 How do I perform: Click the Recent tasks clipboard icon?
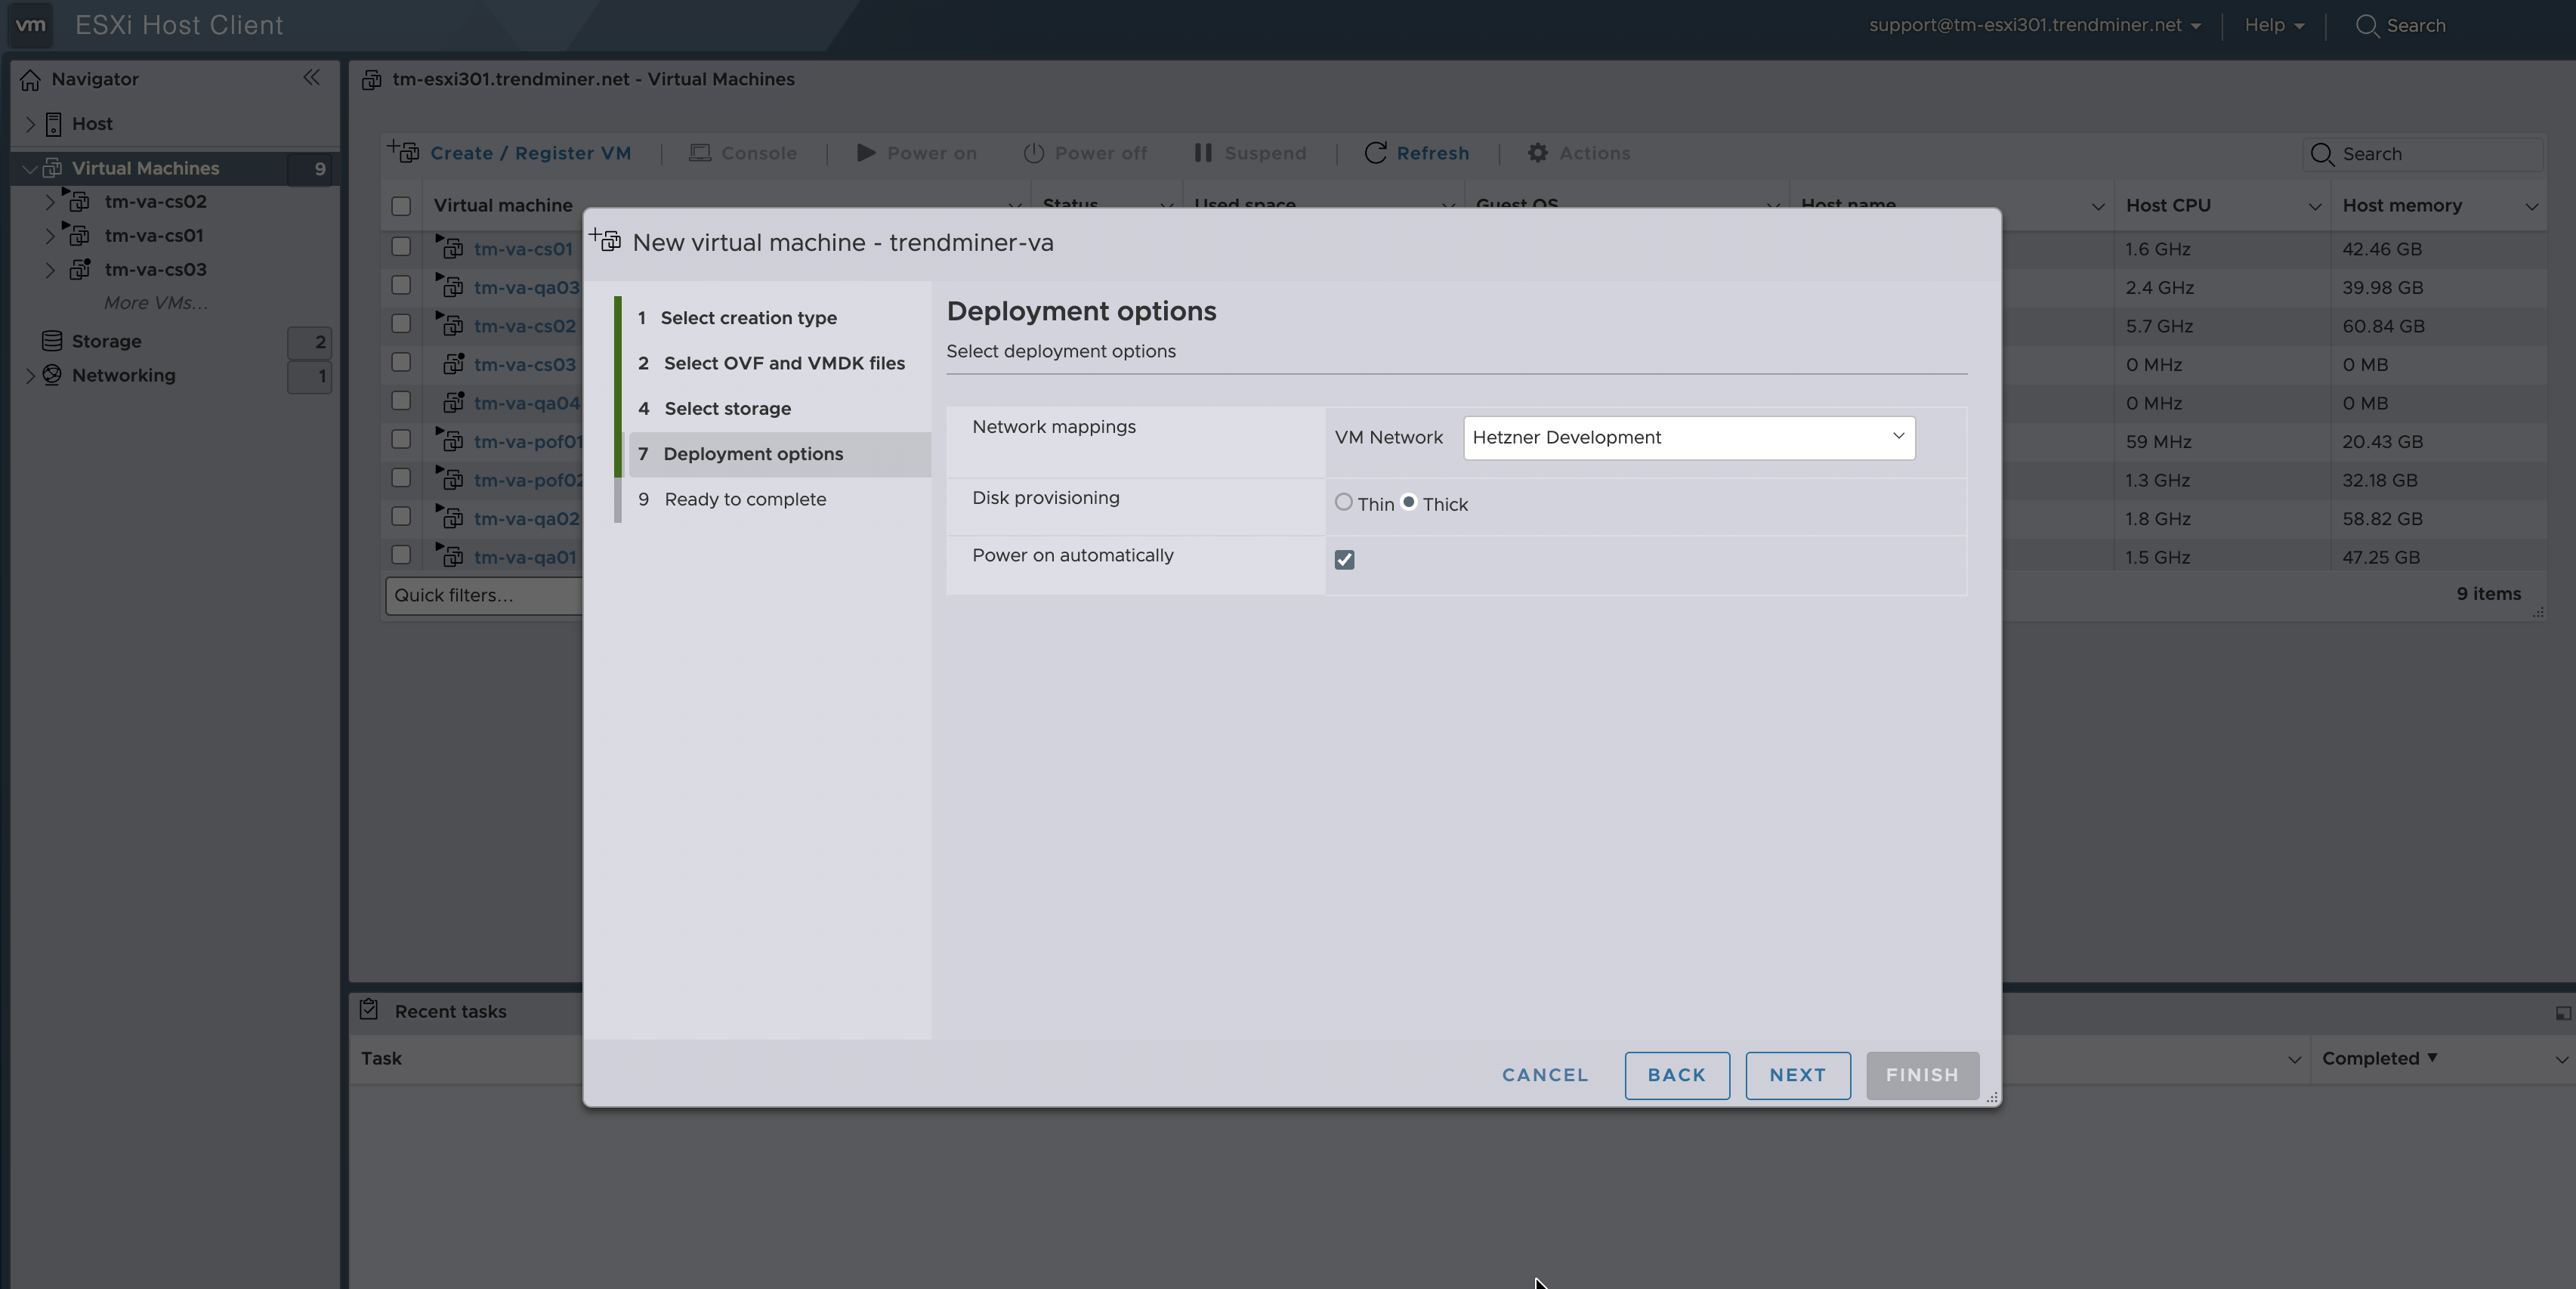pos(369,1010)
